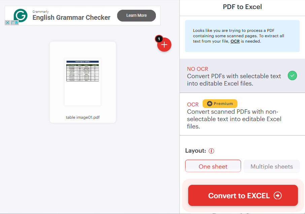Click the English Grammar Checker ad text
Viewport: 305px width, 214px height.
(x=71, y=17)
